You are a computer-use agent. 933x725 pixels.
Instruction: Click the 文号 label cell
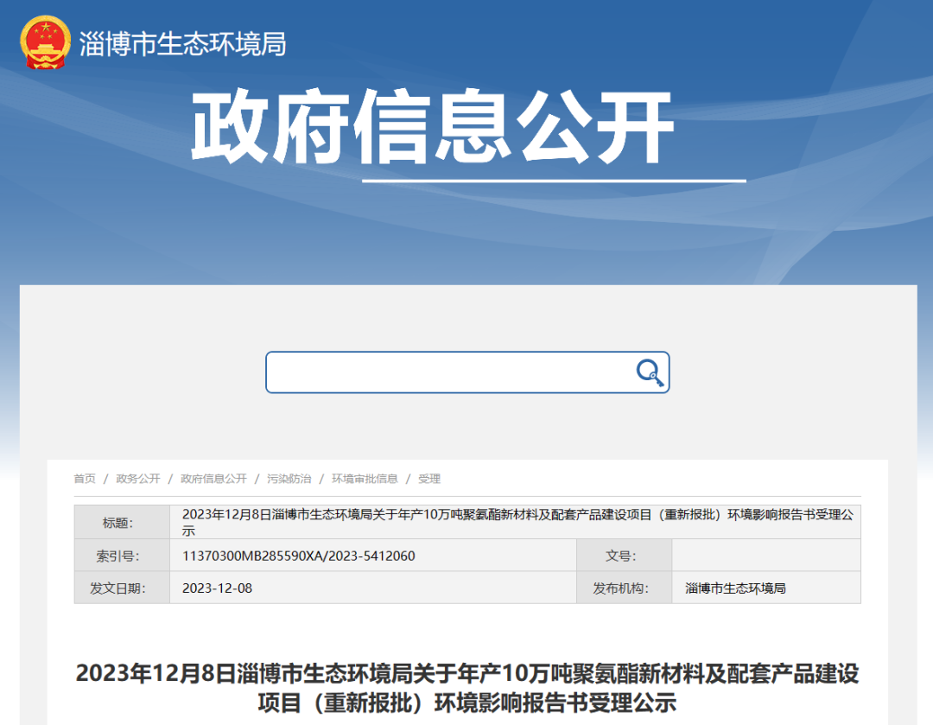tap(623, 556)
